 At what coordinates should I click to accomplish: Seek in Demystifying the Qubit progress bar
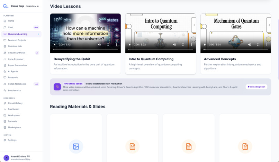tap(85, 49)
